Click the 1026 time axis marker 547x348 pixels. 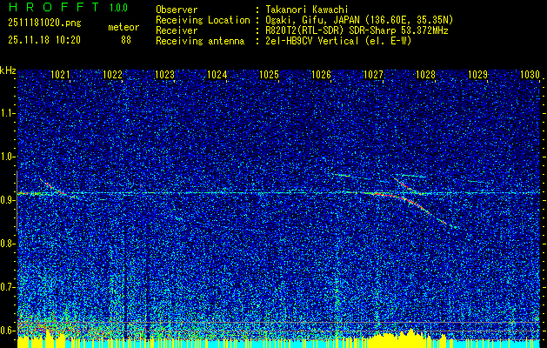[321, 74]
